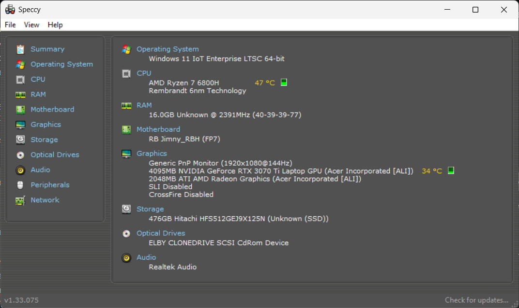This screenshot has height=308, width=519.
Task: Open the Help menu
Action: click(x=55, y=25)
